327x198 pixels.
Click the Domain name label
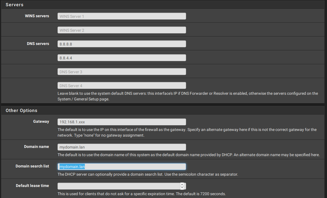coord(36,147)
